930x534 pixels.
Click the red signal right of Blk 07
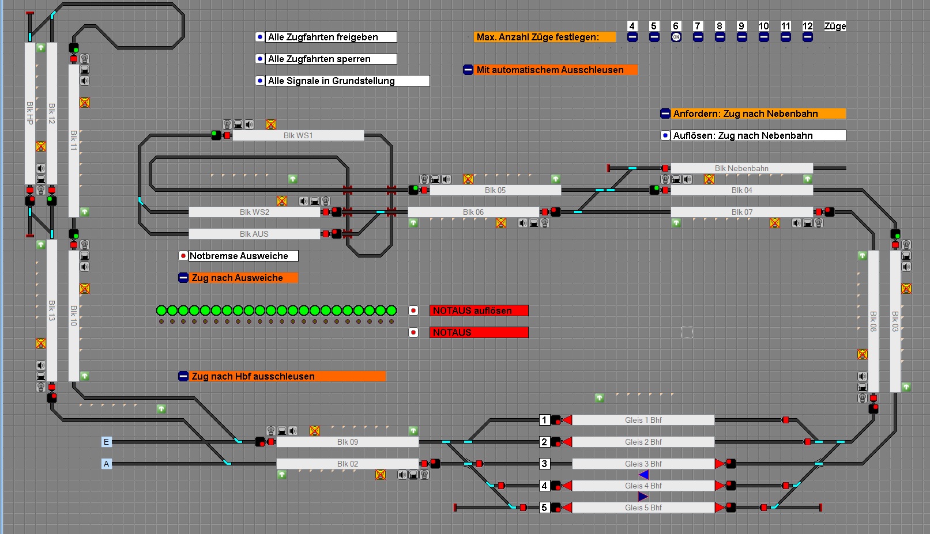coord(819,212)
